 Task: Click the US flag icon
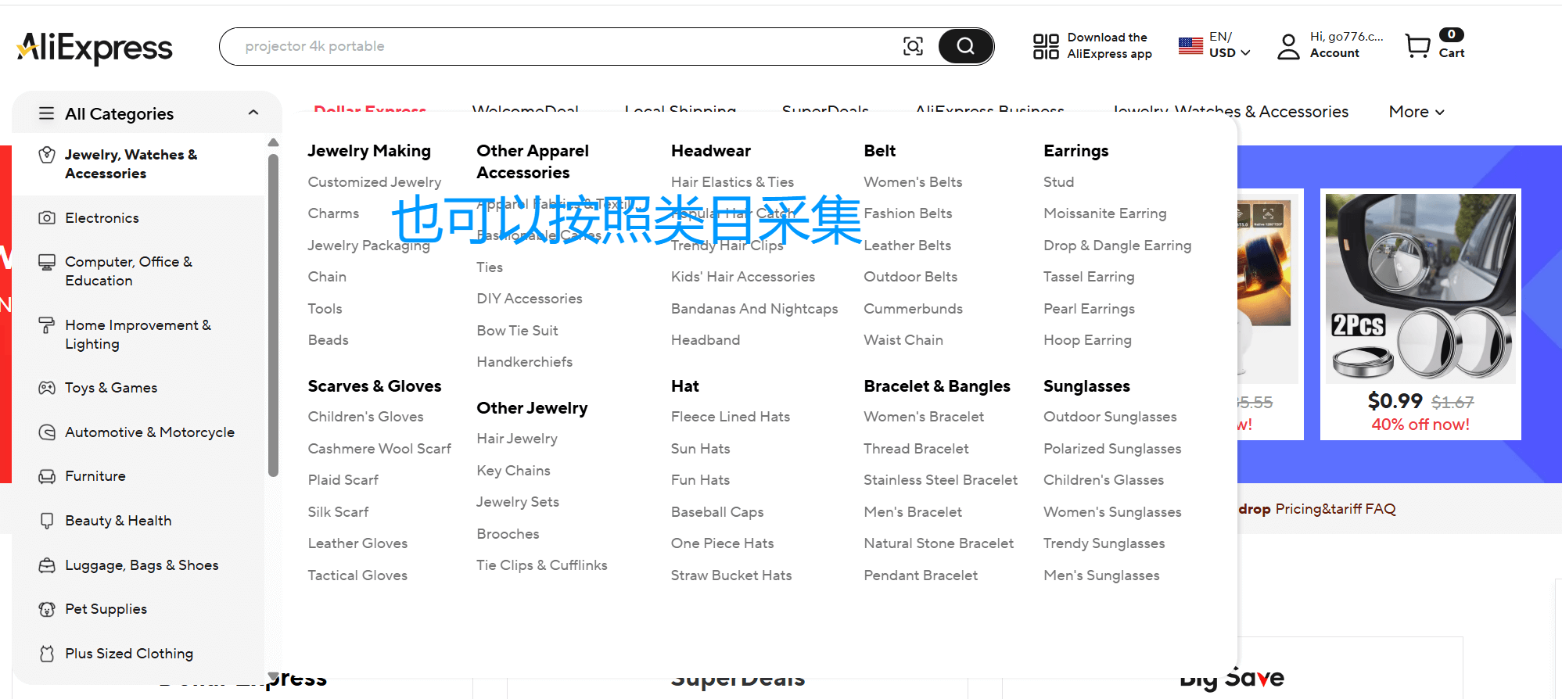coord(1190,46)
